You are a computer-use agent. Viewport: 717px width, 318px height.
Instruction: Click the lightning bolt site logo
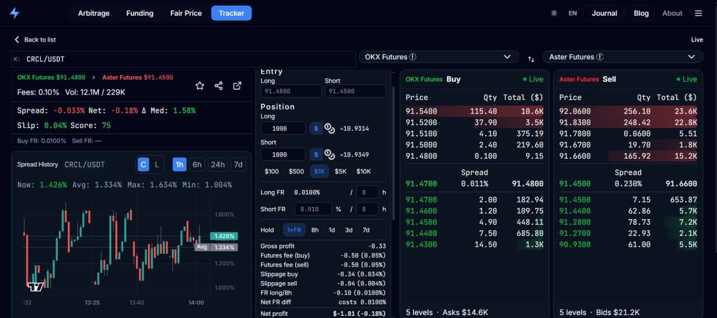[x=15, y=13]
